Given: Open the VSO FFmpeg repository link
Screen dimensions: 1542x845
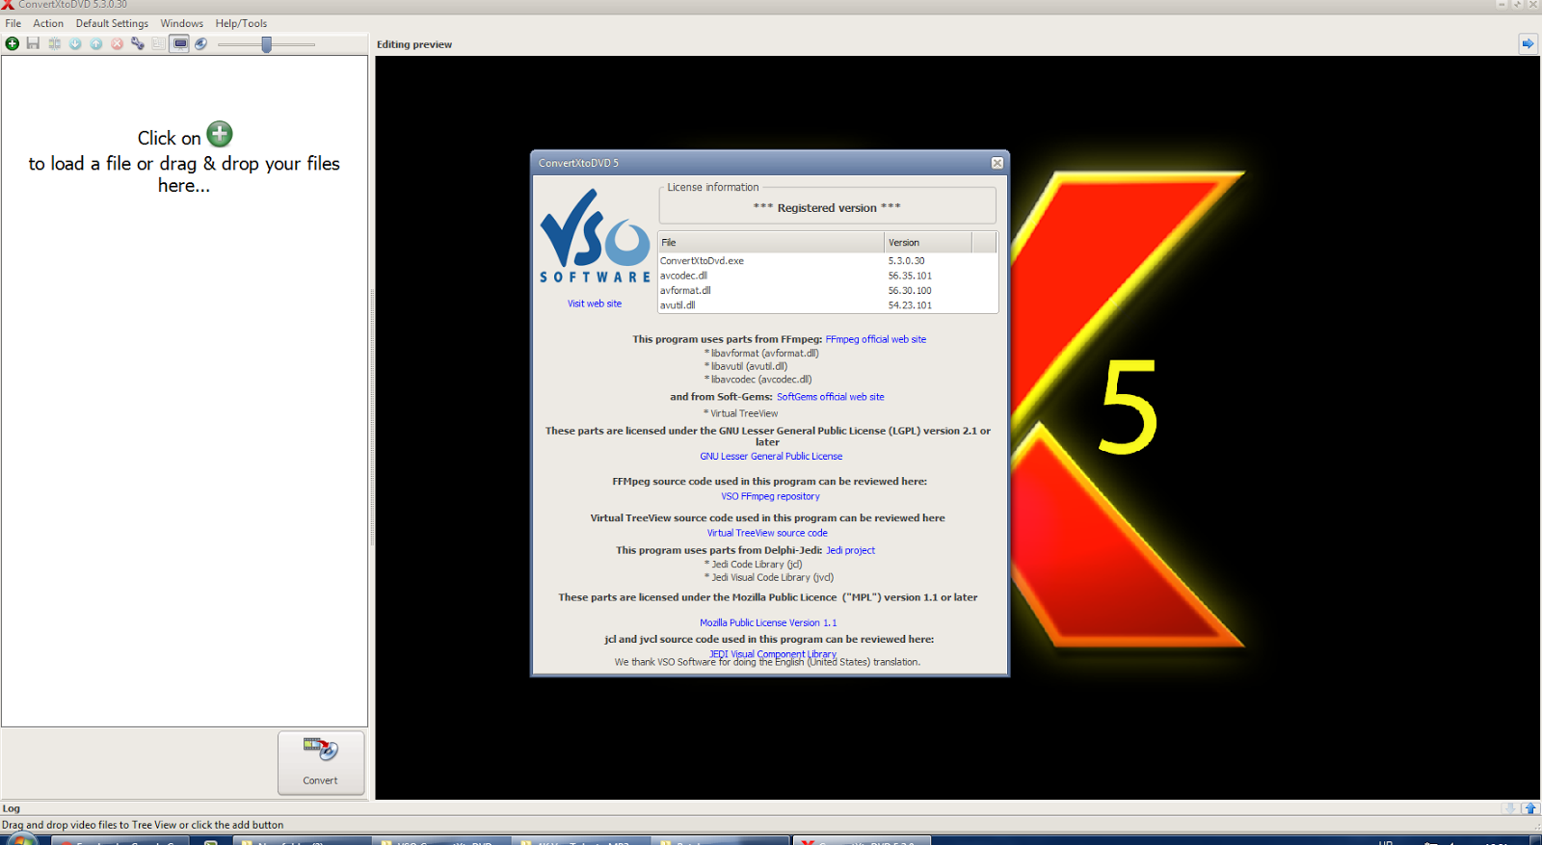Looking at the screenshot, I should [771, 497].
